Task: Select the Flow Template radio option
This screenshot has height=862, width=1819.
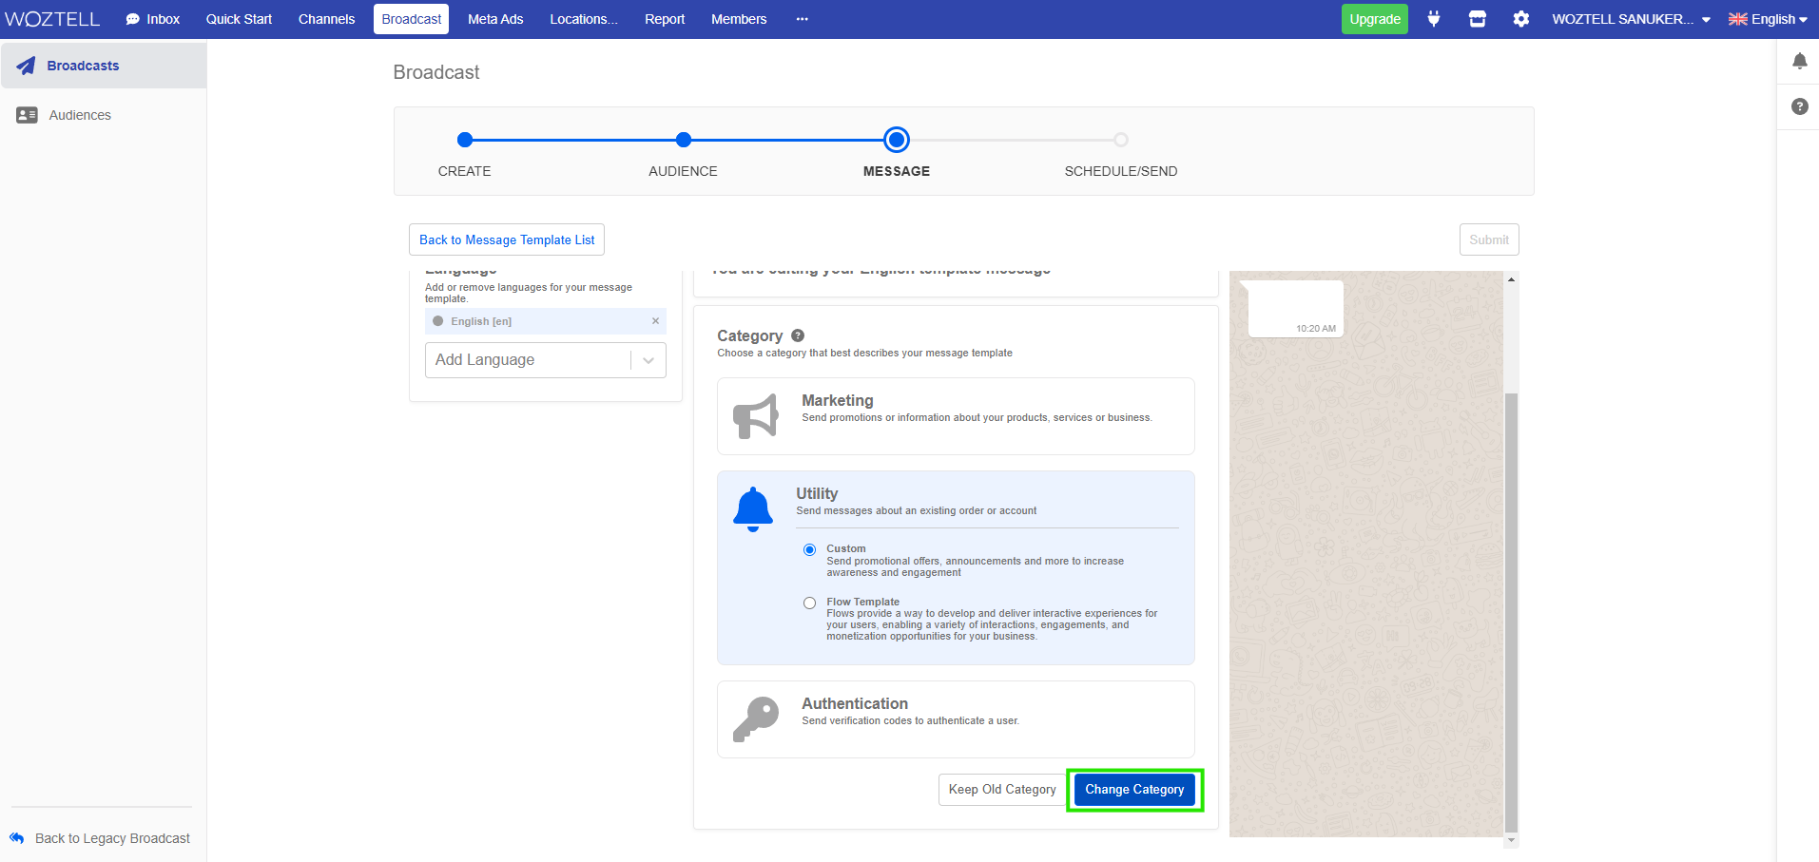Action: (809, 603)
